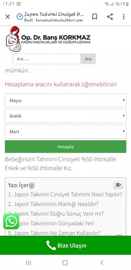Tap the bookmark icon in browser bar
Screen dimensions: 131x270
click(95, 17)
